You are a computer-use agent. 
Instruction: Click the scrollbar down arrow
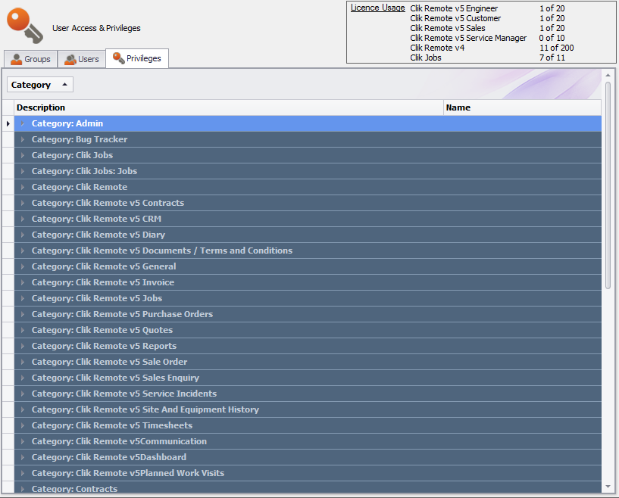608,487
